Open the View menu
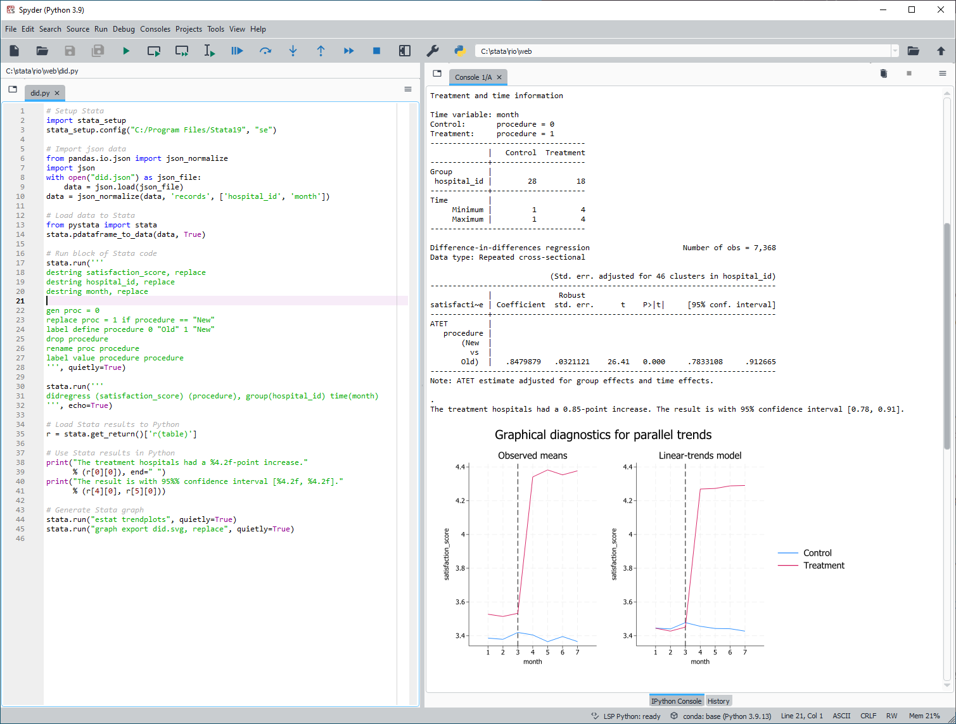This screenshot has width=956, height=724. click(238, 29)
